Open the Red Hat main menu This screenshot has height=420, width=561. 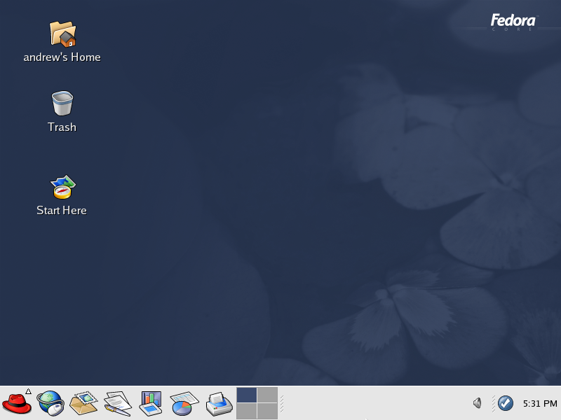coord(17,403)
